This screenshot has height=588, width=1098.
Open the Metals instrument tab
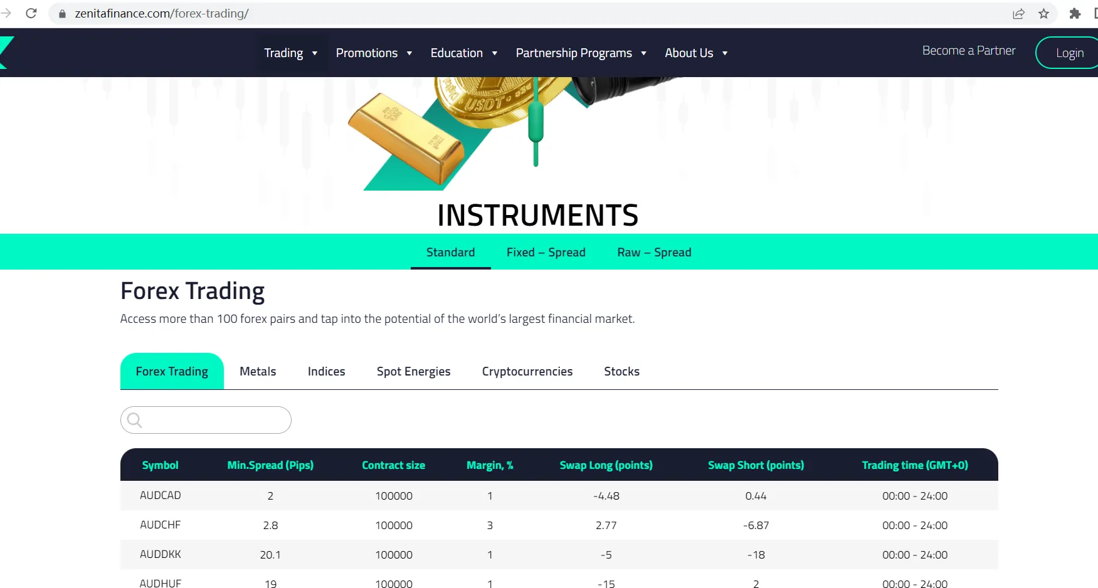pos(258,371)
